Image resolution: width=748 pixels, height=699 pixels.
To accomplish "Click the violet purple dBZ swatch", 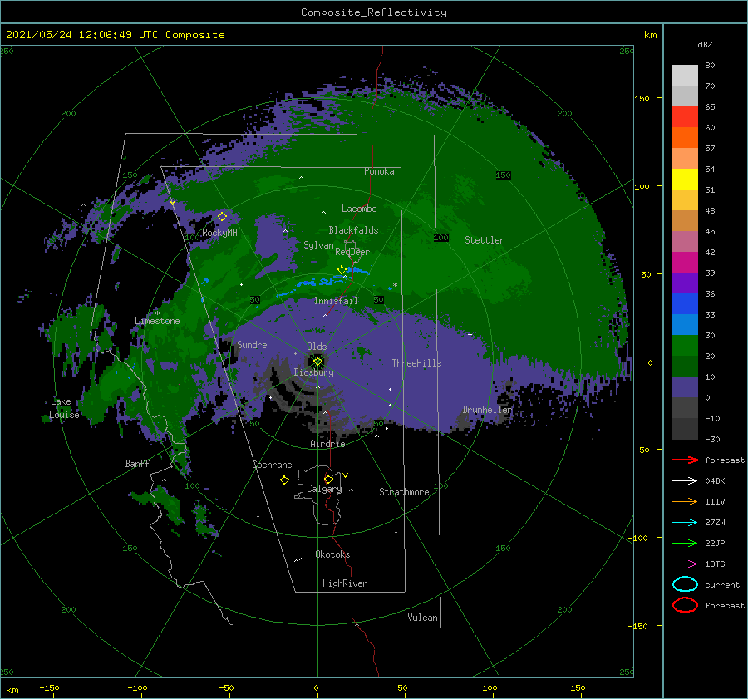I will click(x=685, y=283).
